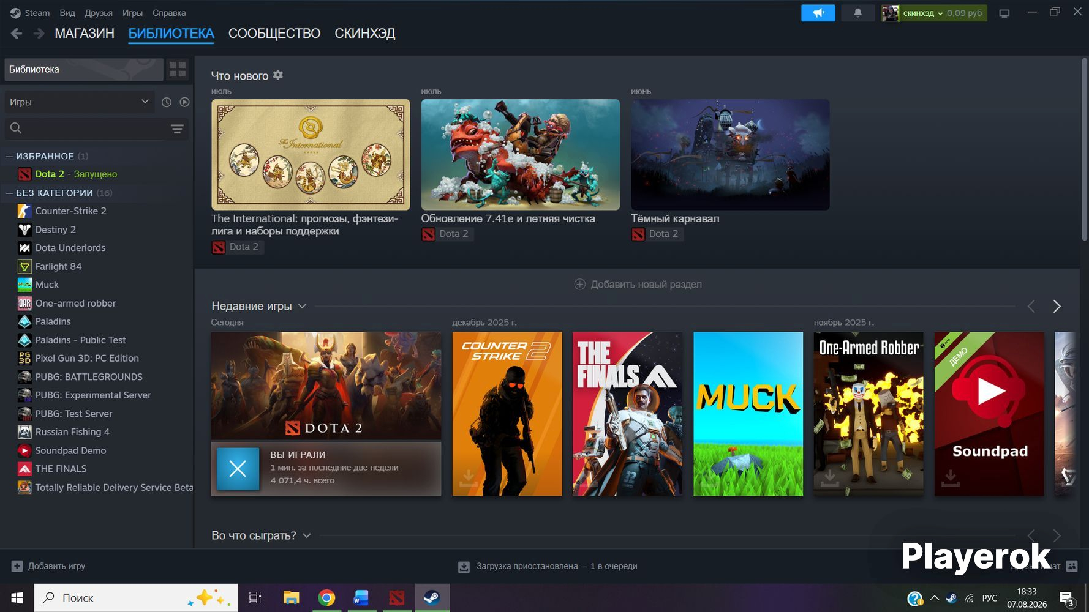The image size is (1089, 612).
Task: Go back with the left arrow
Action: [x=17, y=34]
